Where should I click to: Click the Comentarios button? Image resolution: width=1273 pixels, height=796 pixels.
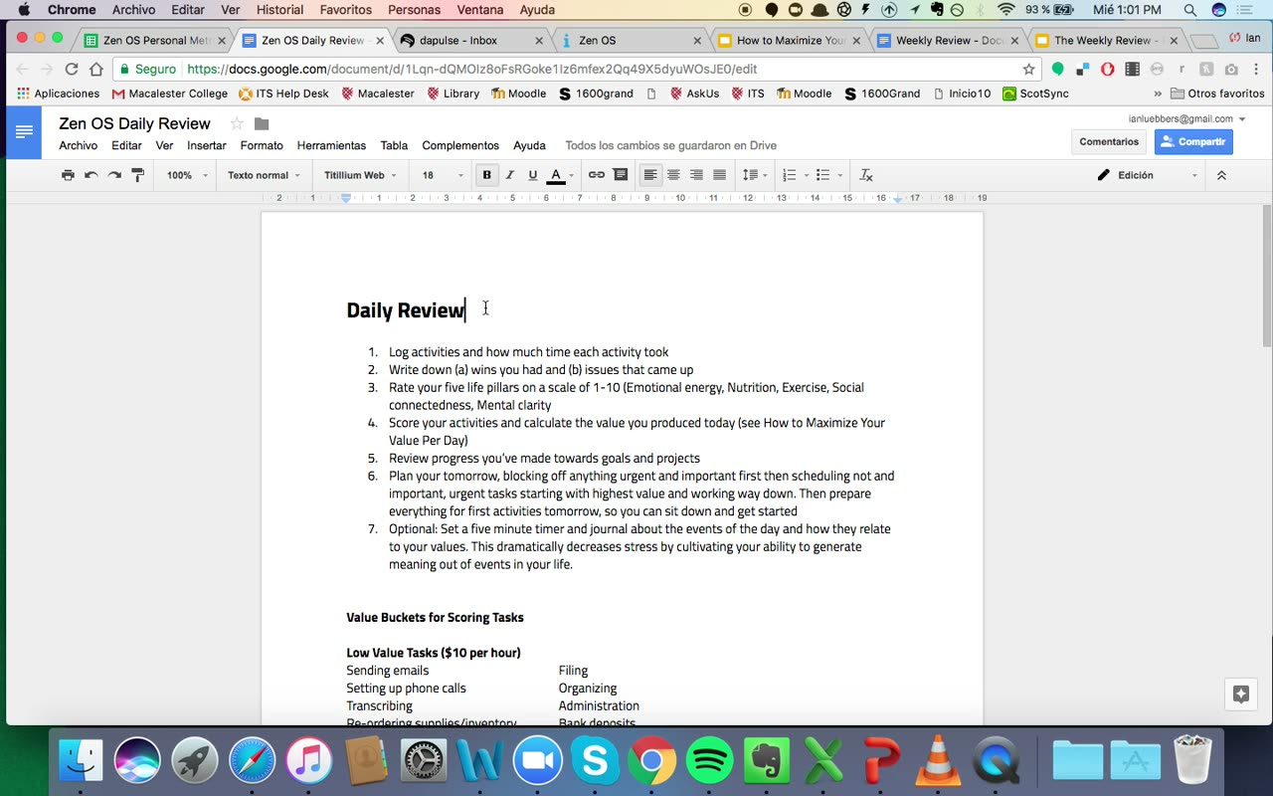point(1109,141)
